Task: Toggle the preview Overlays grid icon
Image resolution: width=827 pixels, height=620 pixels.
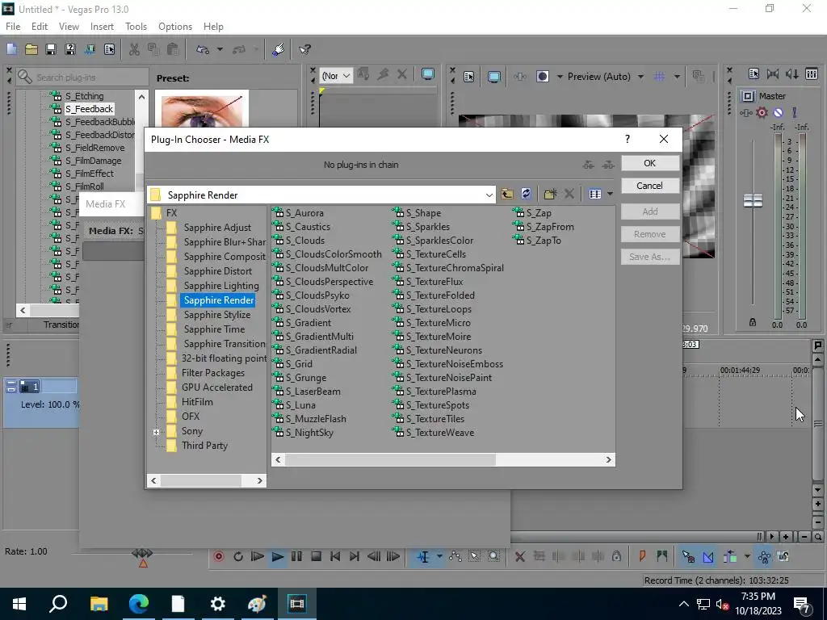Action: click(x=659, y=77)
